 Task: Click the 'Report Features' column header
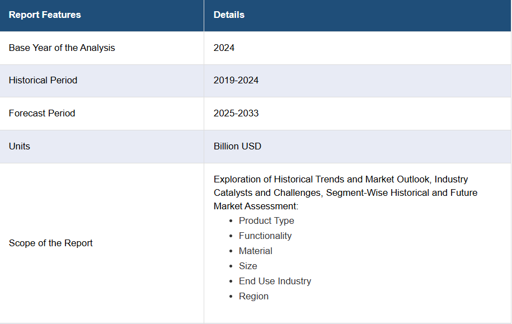coord(45,15)
